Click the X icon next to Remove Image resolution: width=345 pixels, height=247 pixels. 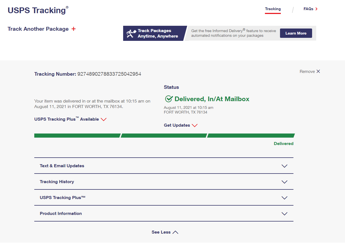318,71
